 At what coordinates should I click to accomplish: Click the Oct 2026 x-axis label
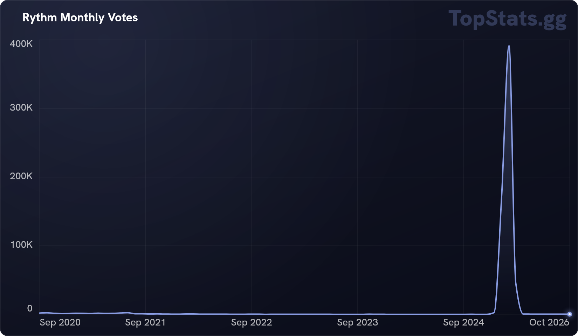(x=549, y=322)
